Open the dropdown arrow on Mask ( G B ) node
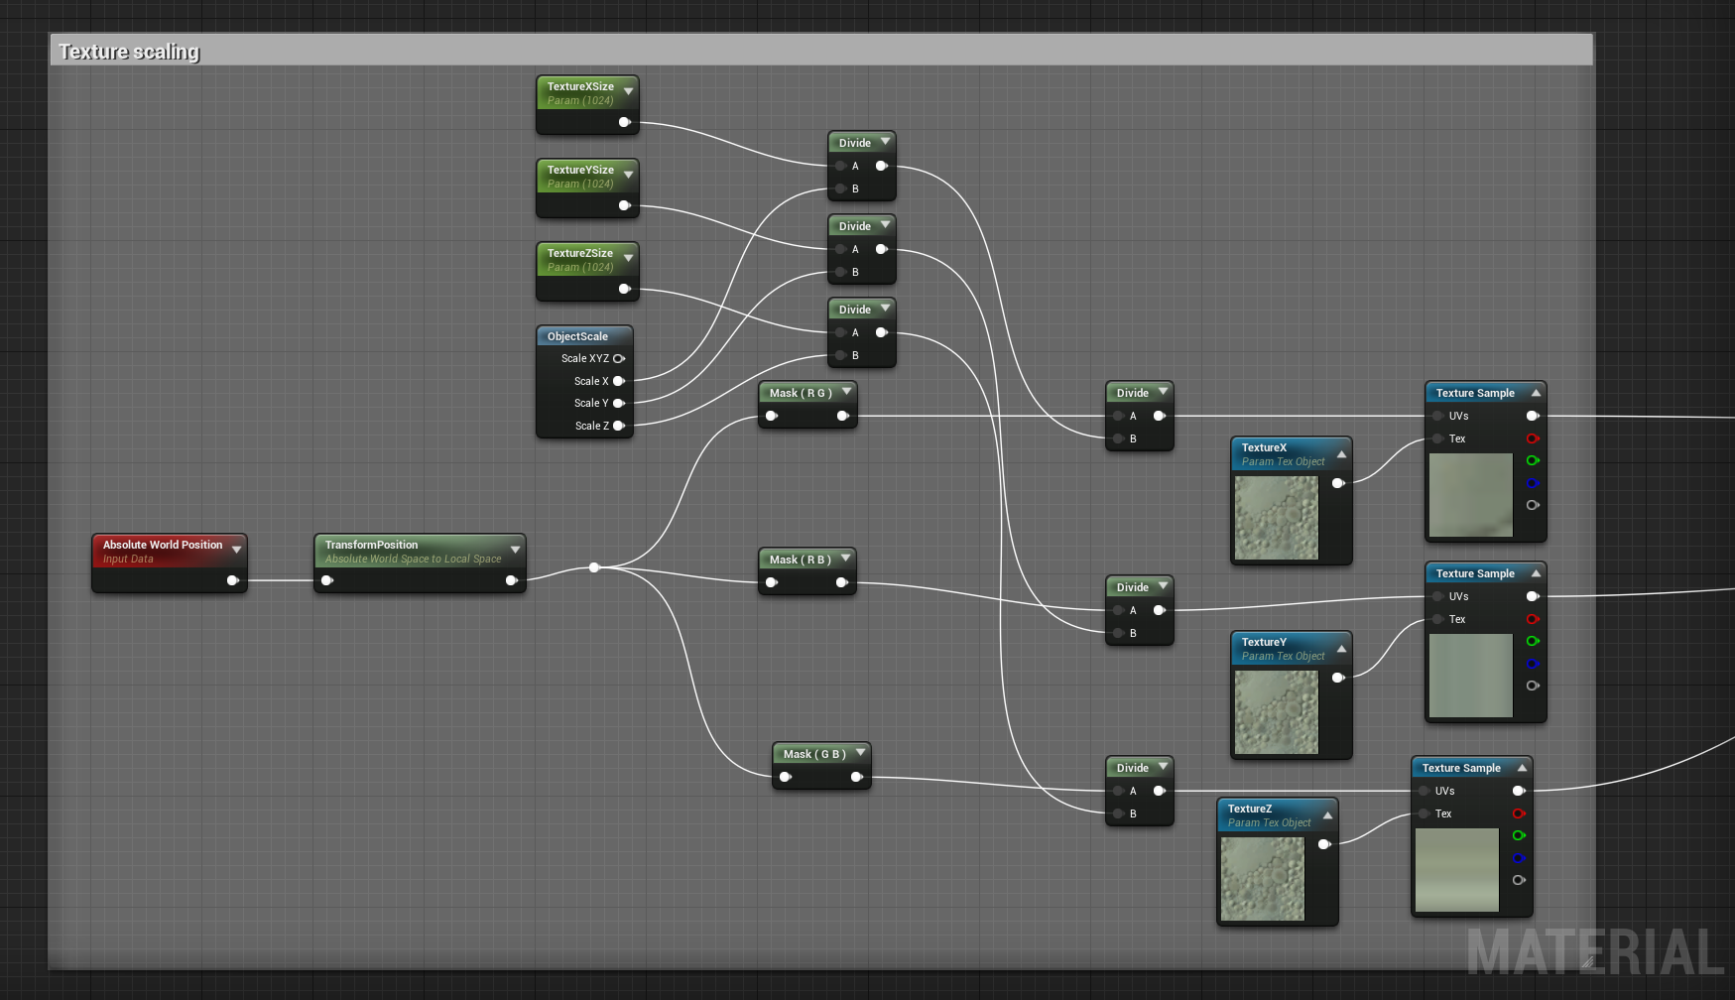The height and width of the screenshot is (1000, 1735). [859, 753]
